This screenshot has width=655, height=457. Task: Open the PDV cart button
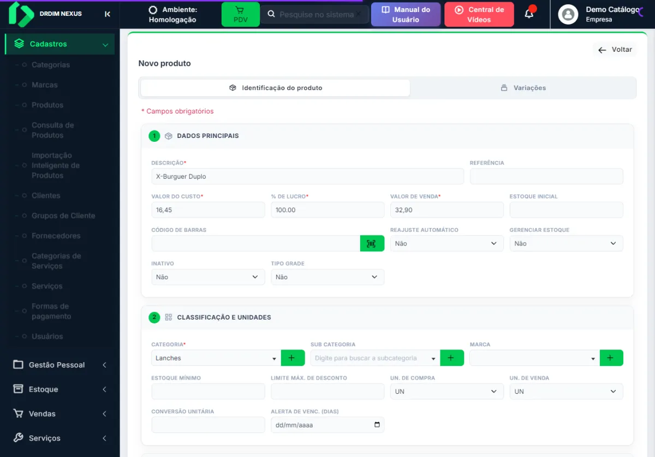pyautogui.click(x=241, y=14)
